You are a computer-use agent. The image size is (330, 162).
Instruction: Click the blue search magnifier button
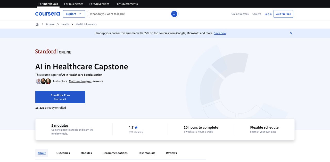tap(174, 14)
